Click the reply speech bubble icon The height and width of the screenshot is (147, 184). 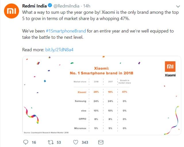pyautogui.click(x=26, y=142)
